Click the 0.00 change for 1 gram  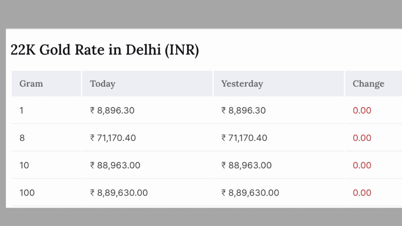point(362,110)
